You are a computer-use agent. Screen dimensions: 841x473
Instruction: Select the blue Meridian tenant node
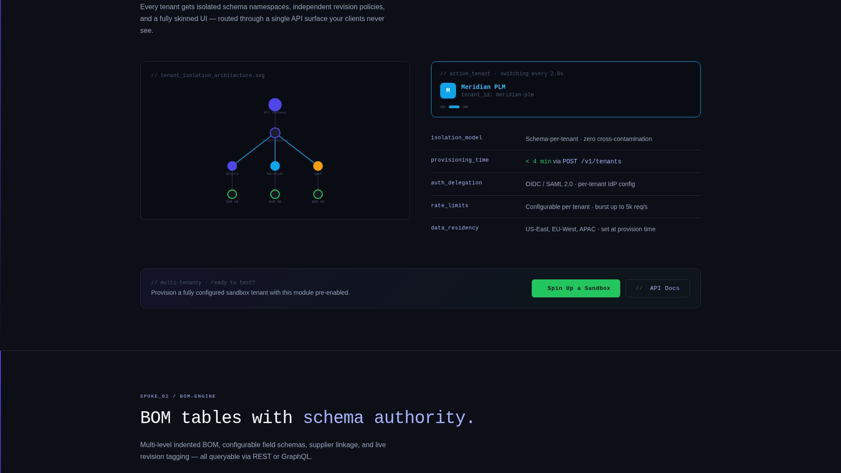275,166
